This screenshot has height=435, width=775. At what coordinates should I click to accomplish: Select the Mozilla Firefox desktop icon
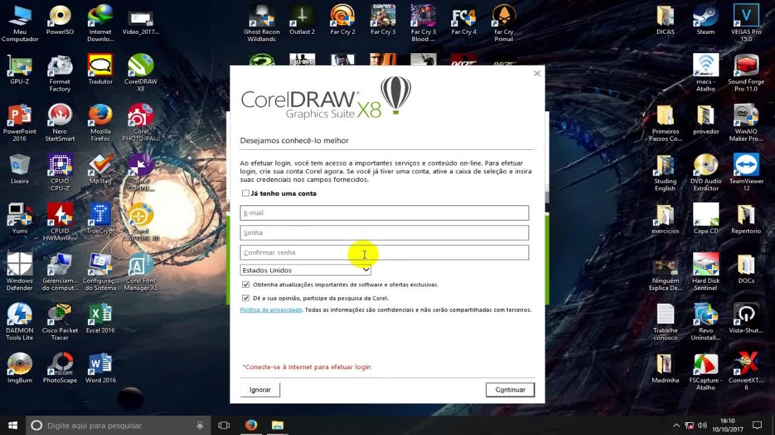pos(101,123)
